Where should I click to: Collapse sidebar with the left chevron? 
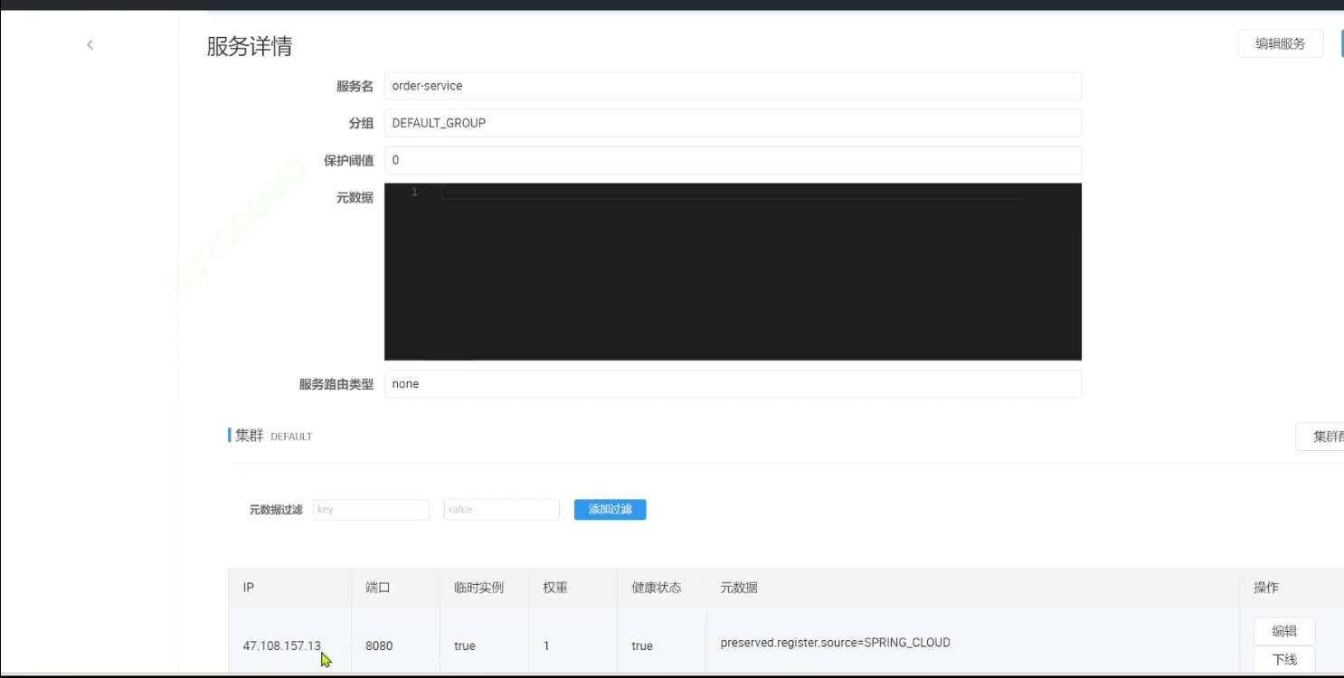coord(90,44)
